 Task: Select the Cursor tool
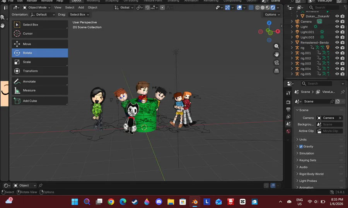point(40,34)
